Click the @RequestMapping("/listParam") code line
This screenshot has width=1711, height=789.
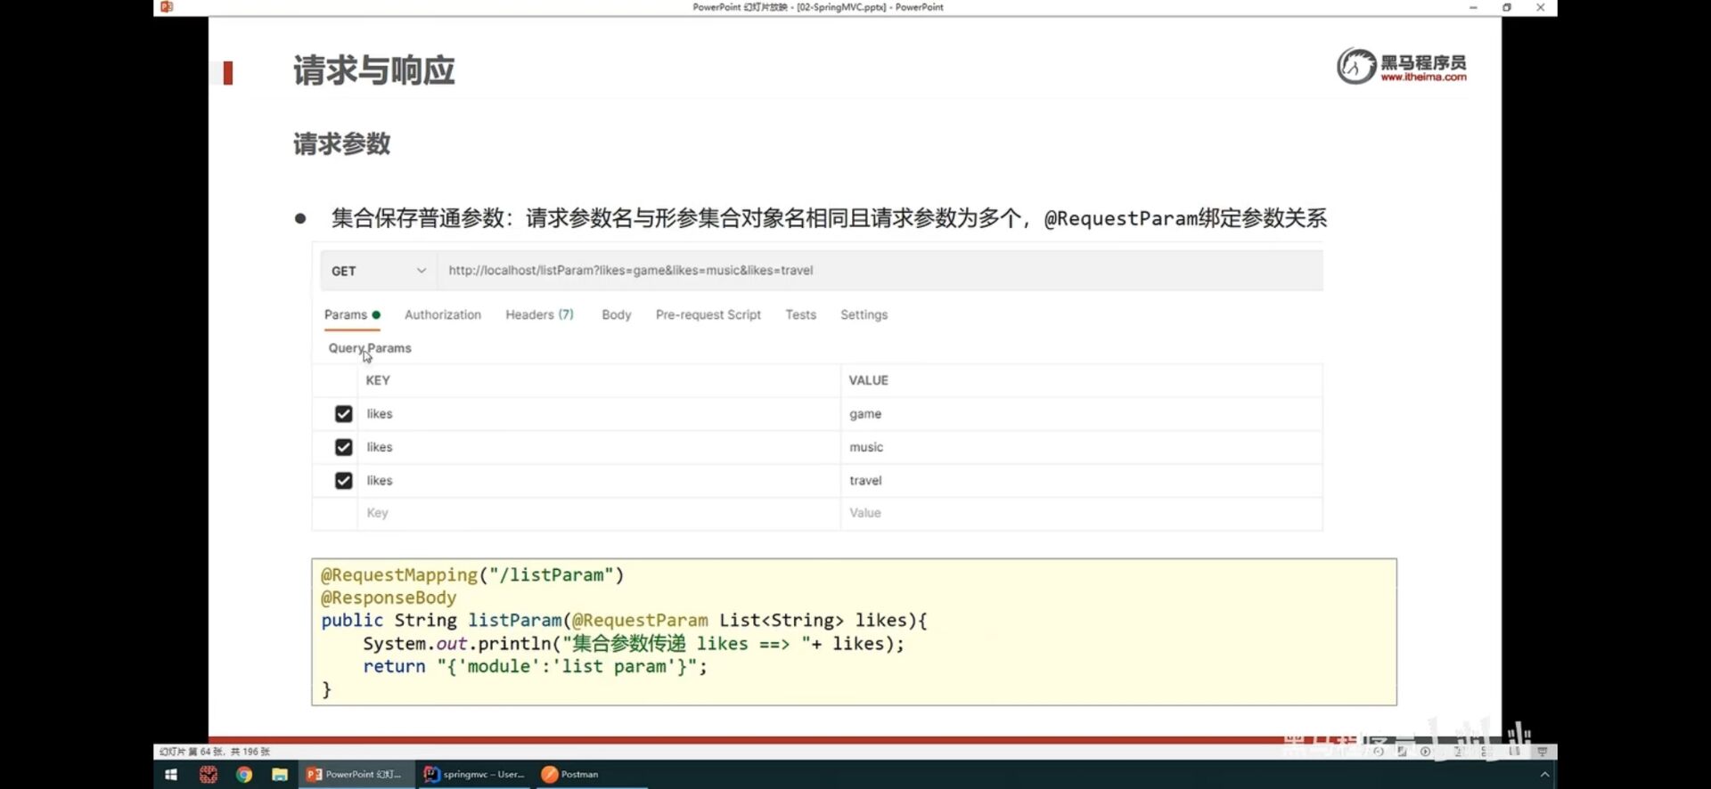pyautogui.click(x=472, y=575)
